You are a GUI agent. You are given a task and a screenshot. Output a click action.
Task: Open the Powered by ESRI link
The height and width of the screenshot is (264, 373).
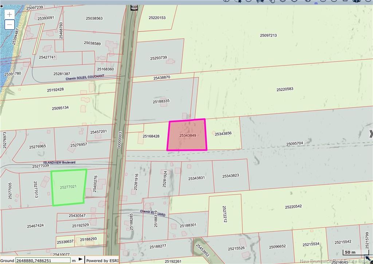[102, 260]
